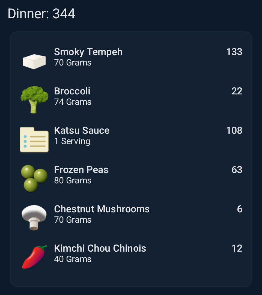Viewport: 262px width, 295px height.
Task: Open Chestnut Mushrooms entry
Action: [102, 209]
